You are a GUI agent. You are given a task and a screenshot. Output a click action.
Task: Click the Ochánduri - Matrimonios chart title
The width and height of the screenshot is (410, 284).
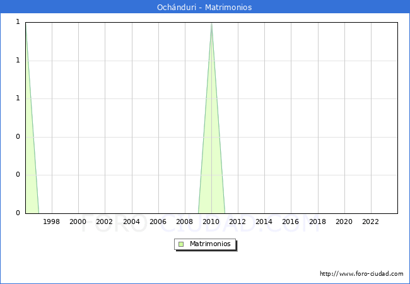tap(204, 8)
